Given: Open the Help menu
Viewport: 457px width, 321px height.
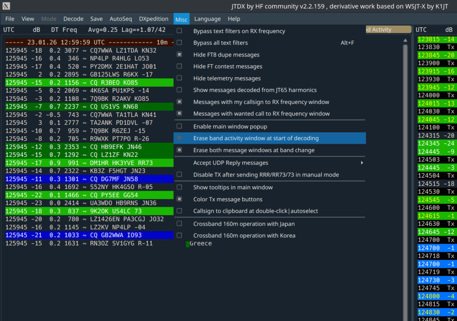Looking at the screenshot, I should 234,19.
